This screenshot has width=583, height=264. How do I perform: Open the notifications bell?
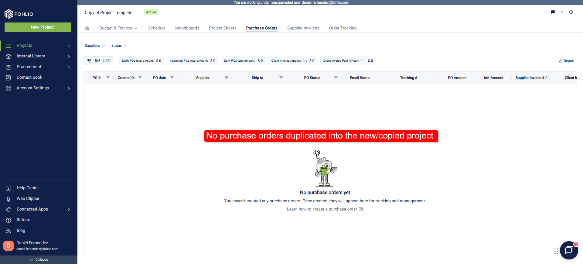point(562,12)
